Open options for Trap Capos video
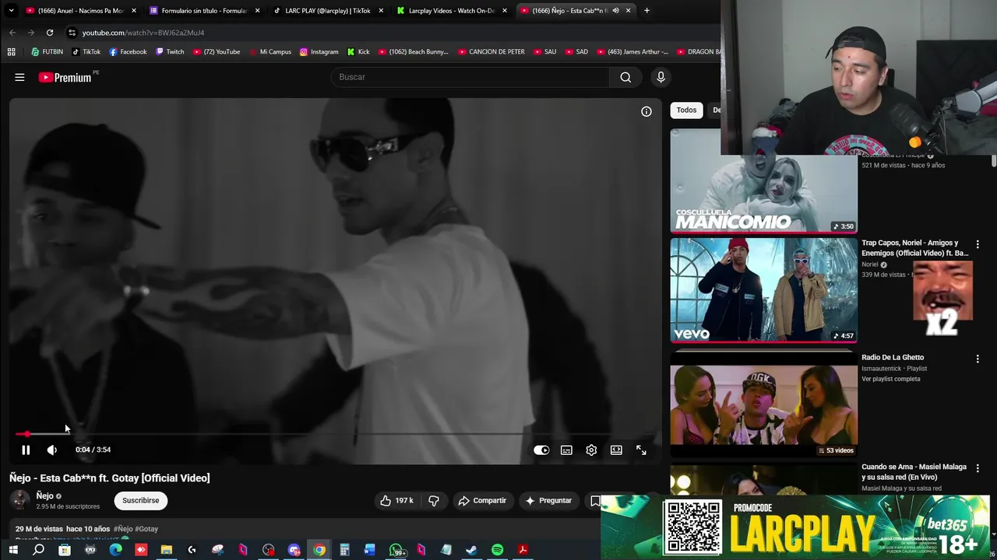 pos(978,244)
